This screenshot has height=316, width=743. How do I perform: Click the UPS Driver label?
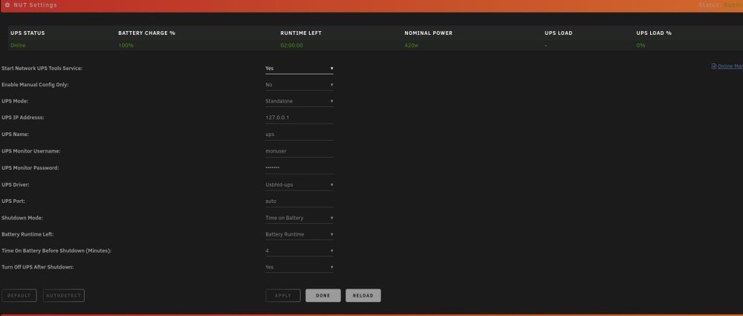point(16,185)
